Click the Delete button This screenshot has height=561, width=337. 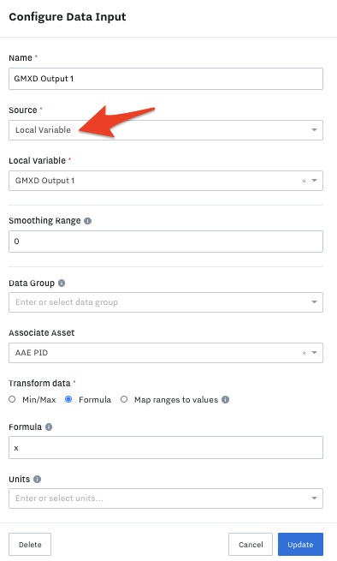pos(30,544)
